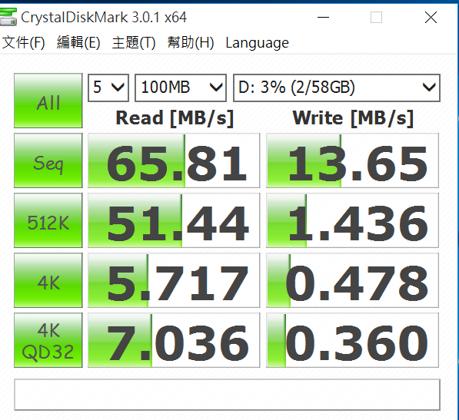Start the 512K benchmark test
This screenshot has width=459, height=420.
click(48, 220)
